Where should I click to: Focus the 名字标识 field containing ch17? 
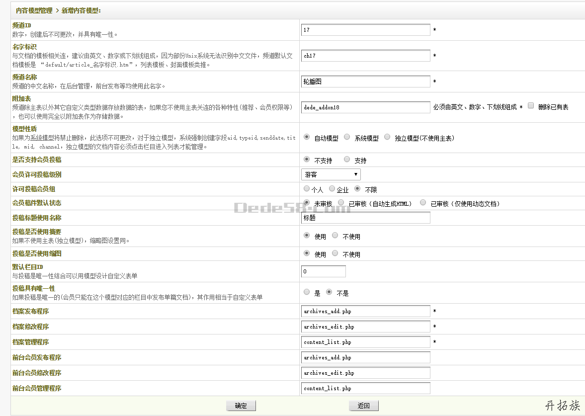(x=366, y=56)
